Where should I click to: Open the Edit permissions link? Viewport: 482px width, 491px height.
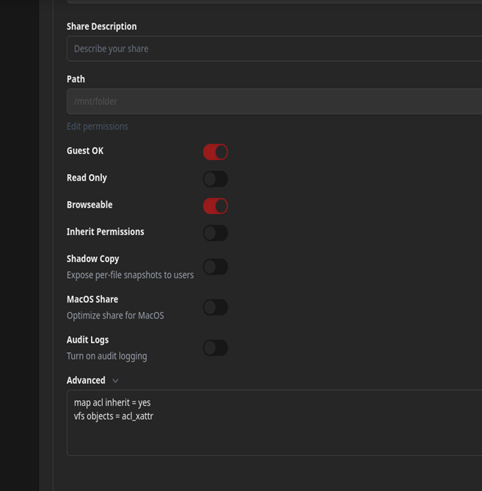[97, 126]
